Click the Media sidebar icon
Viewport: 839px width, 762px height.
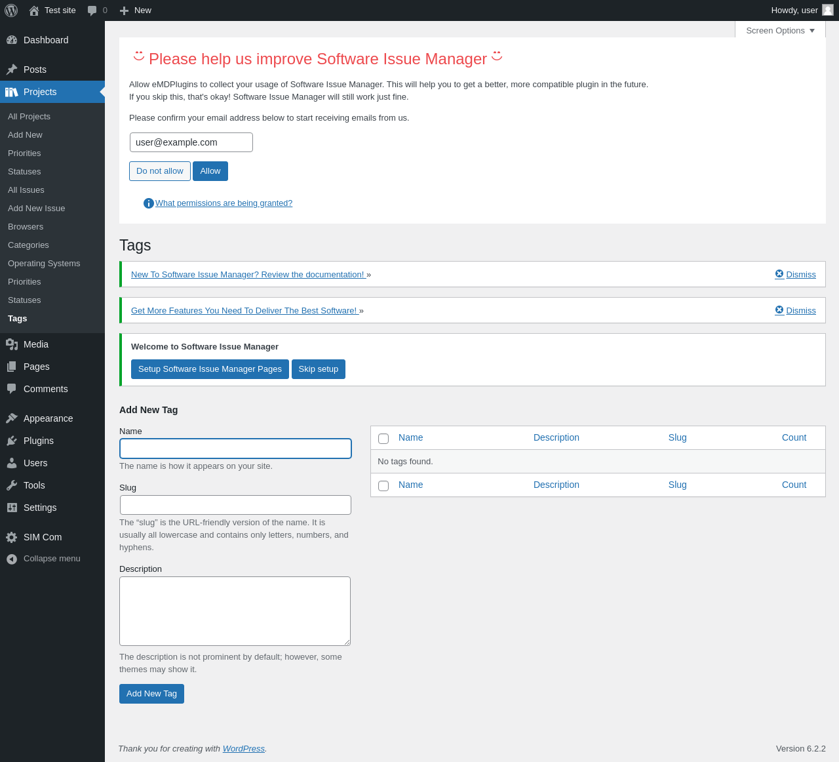tap(12, 344)
